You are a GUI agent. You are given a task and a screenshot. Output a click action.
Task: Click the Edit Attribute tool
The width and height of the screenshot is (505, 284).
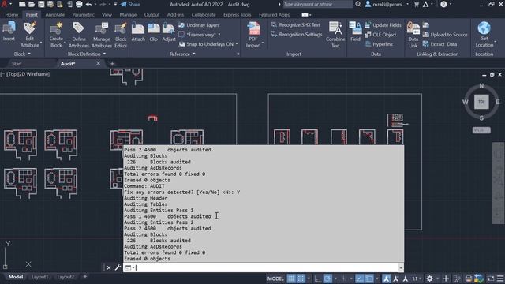point(30,35)
